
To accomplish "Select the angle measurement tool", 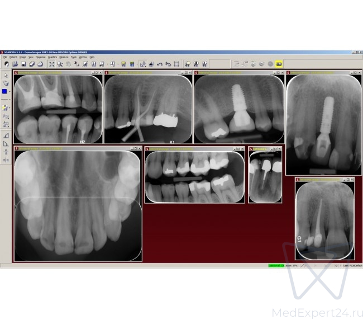I will coord(6,135).
